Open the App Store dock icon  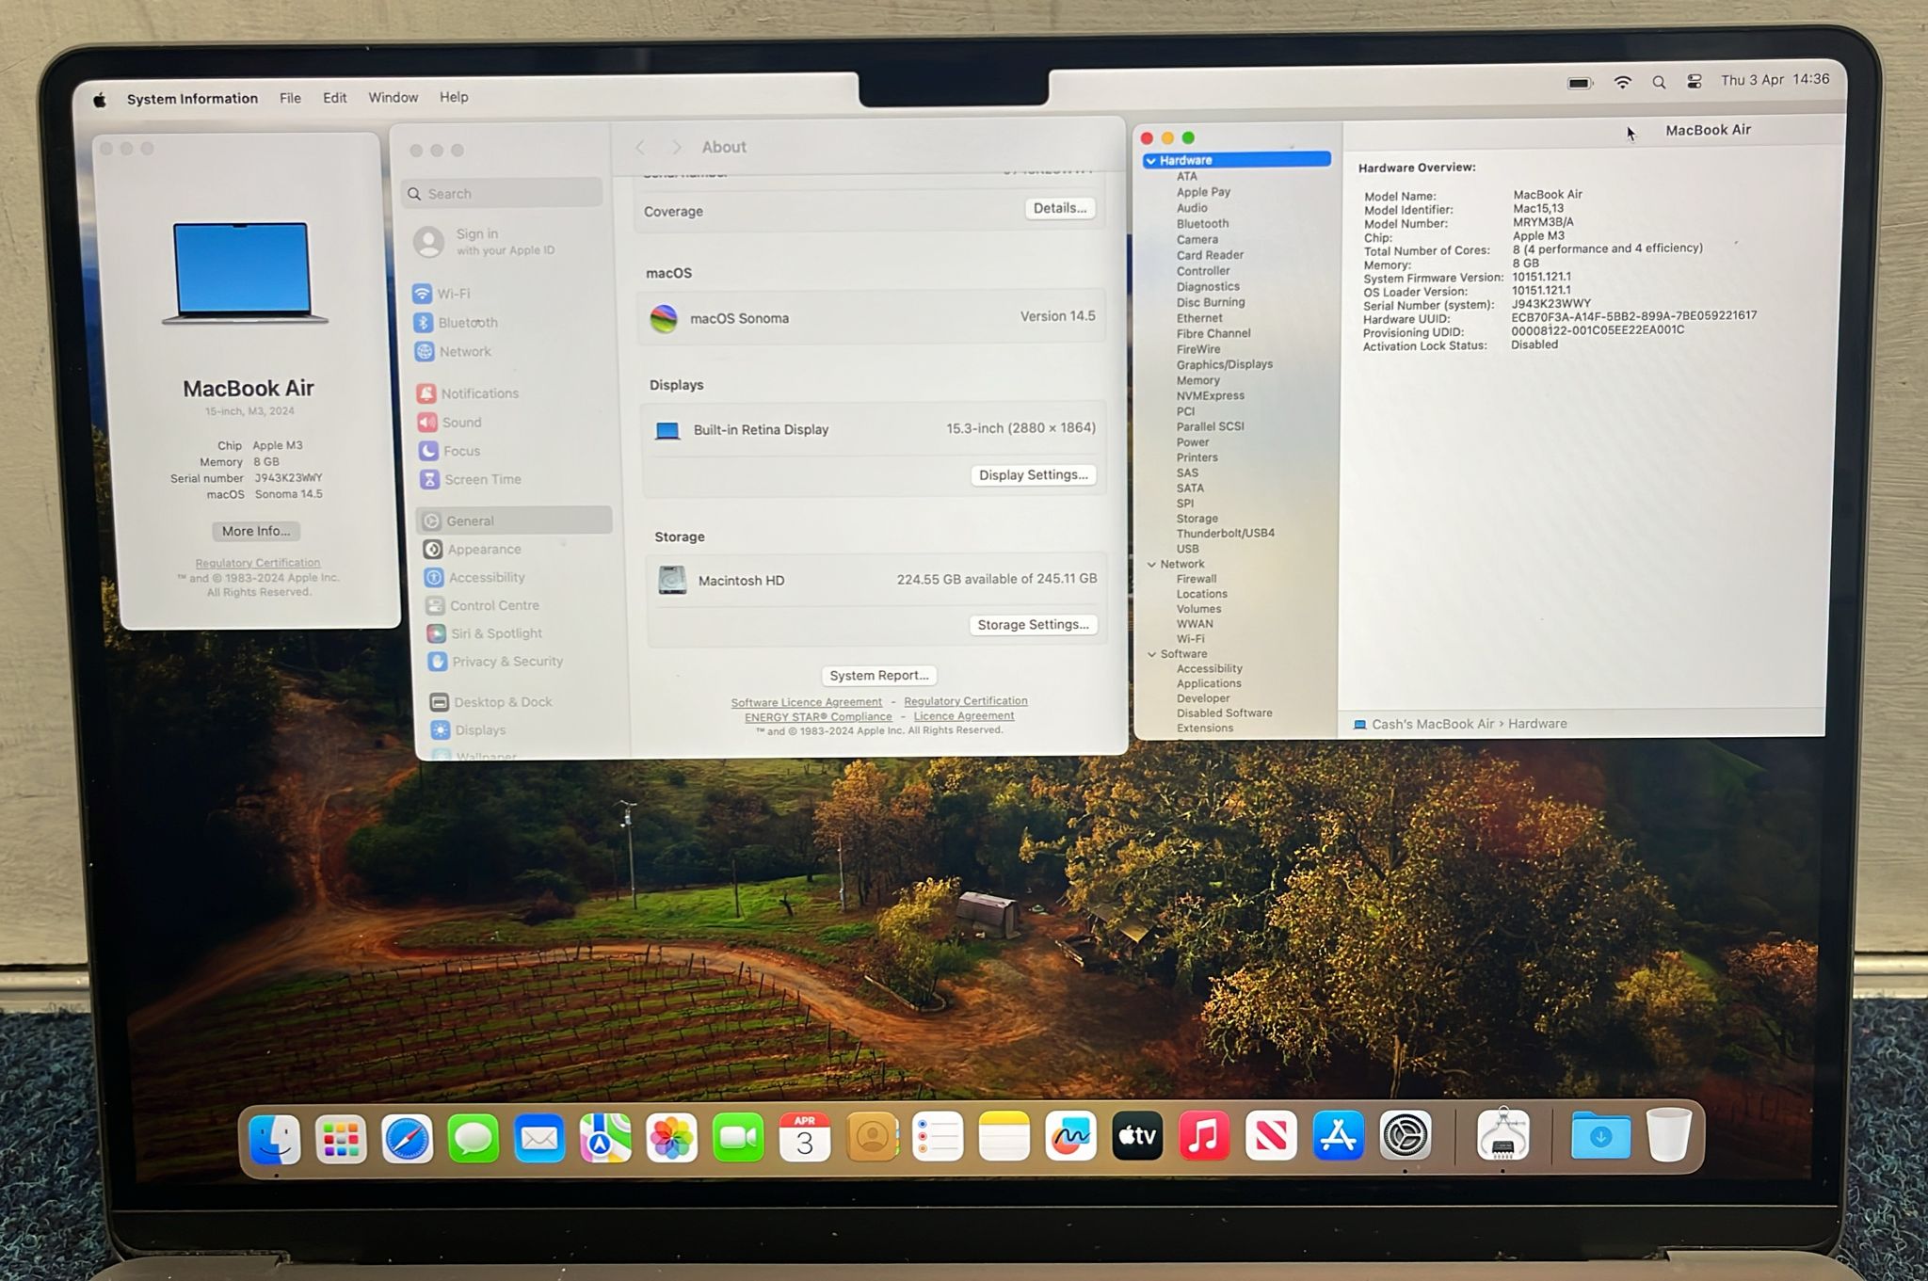point(1338,1136)
